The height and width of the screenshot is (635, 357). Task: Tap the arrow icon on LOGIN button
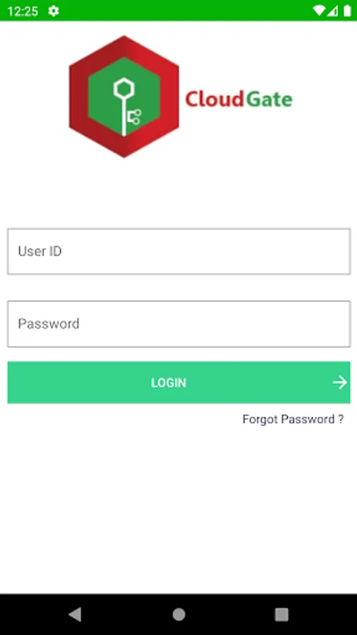(x=339, y=382)
